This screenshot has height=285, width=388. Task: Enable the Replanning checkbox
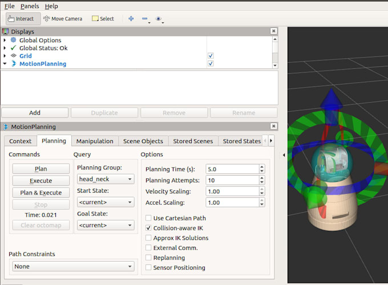[148, 258]
